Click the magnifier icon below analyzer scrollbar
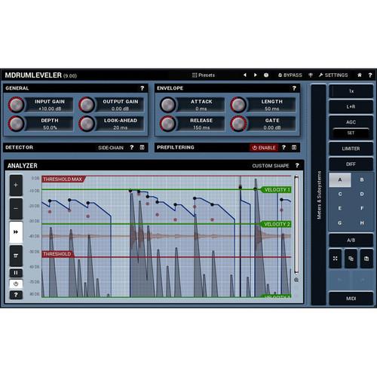The height and width of the screenshot is (377, 377). (x=296, y=280)
